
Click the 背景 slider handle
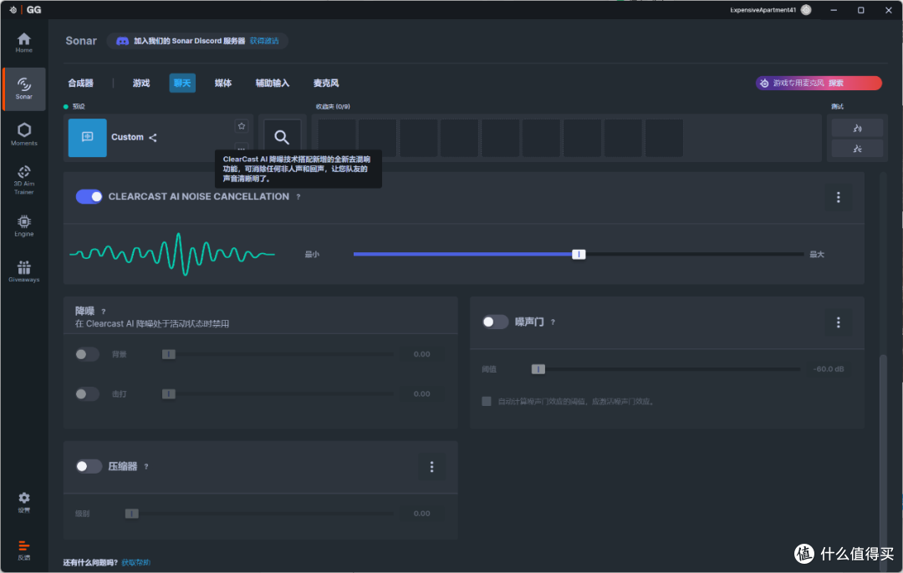(x=168, y=354)
